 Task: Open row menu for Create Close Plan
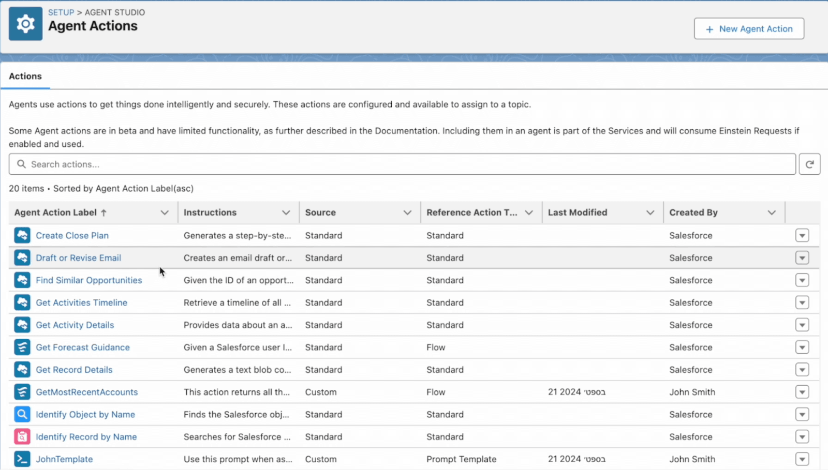click(802, 236)
